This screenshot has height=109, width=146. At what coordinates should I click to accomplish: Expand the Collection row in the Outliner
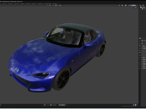coord(141,9)
